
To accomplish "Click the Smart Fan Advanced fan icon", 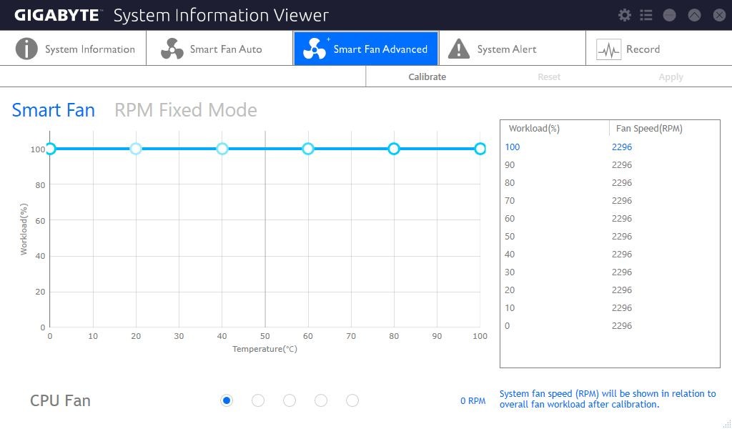I will (x=315, y=49).
